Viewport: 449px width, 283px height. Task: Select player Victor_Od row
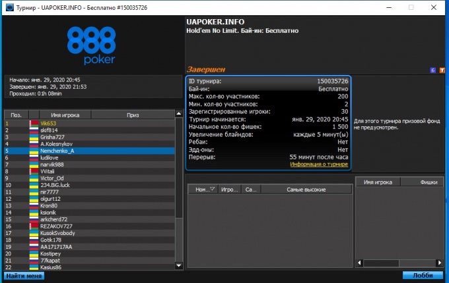click(x=90, y=178)
